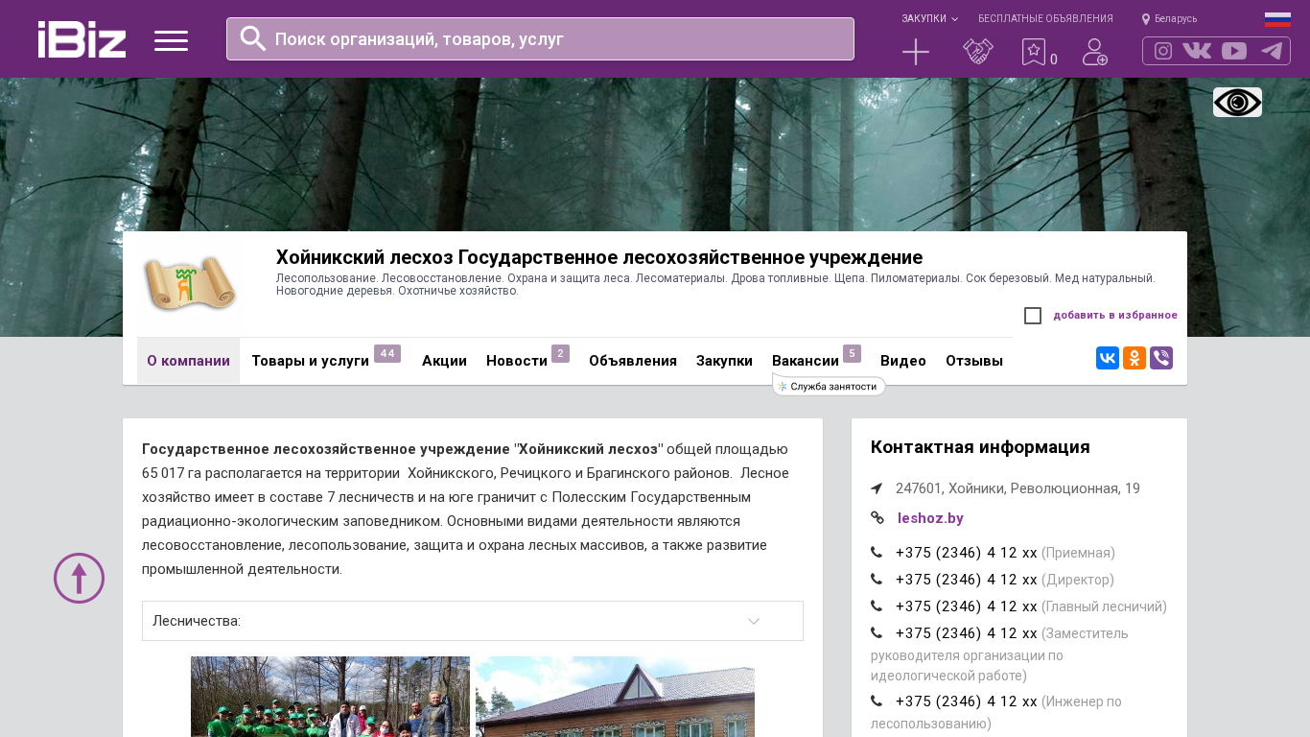The image size is (1310, 737).
Task: Click the scroll-to-top arrow button
Action: click(79, 578)
